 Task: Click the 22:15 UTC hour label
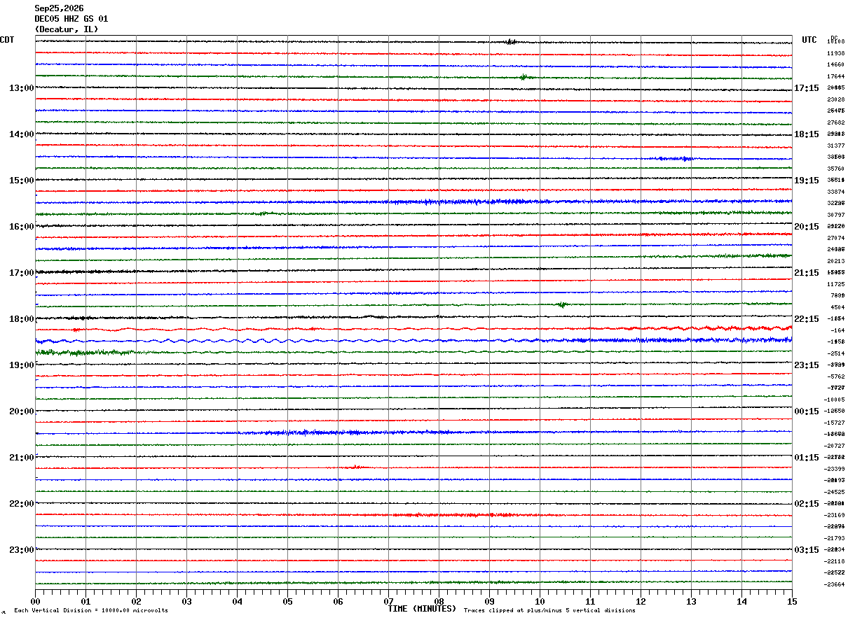pos(807,319)
